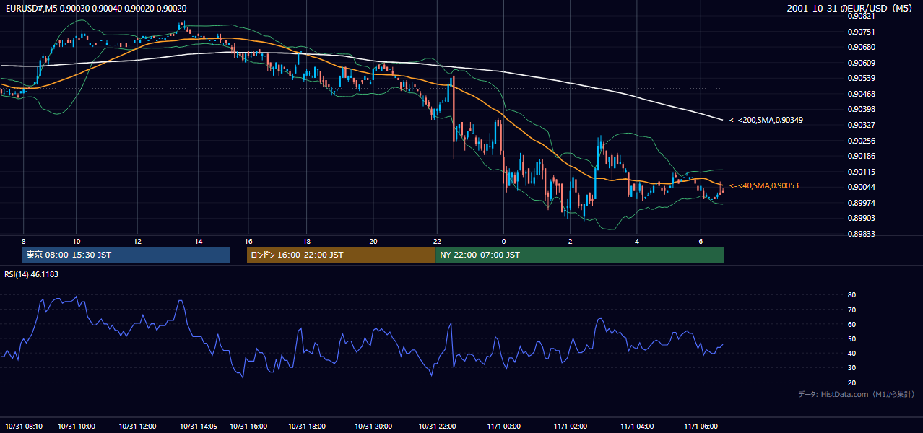Click price axis label 0.89974
The width and height of the screenshot is (923, 433).
861,203
